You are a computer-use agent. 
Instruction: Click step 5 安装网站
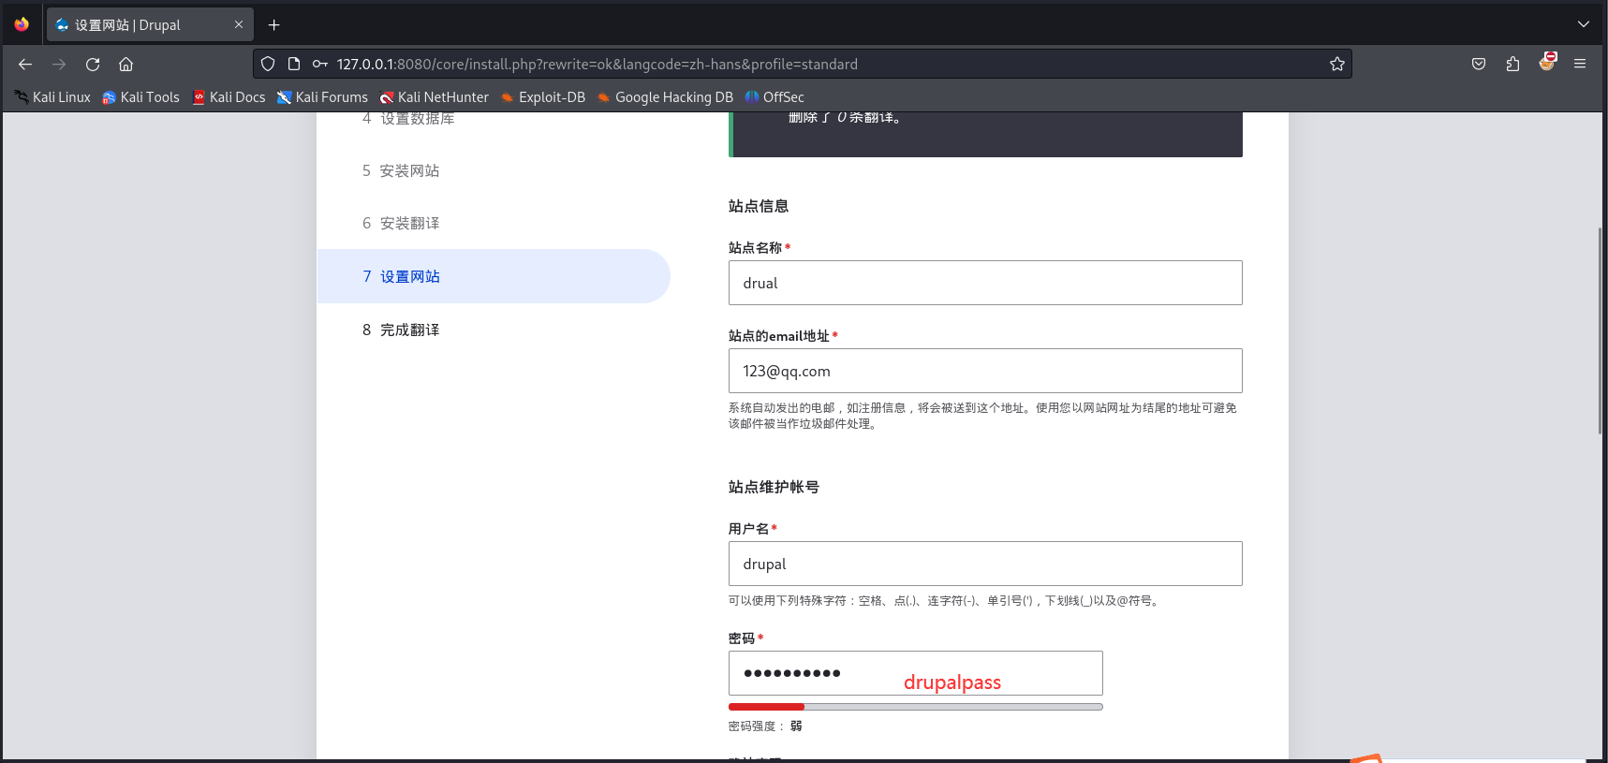[x=401, y=170]
